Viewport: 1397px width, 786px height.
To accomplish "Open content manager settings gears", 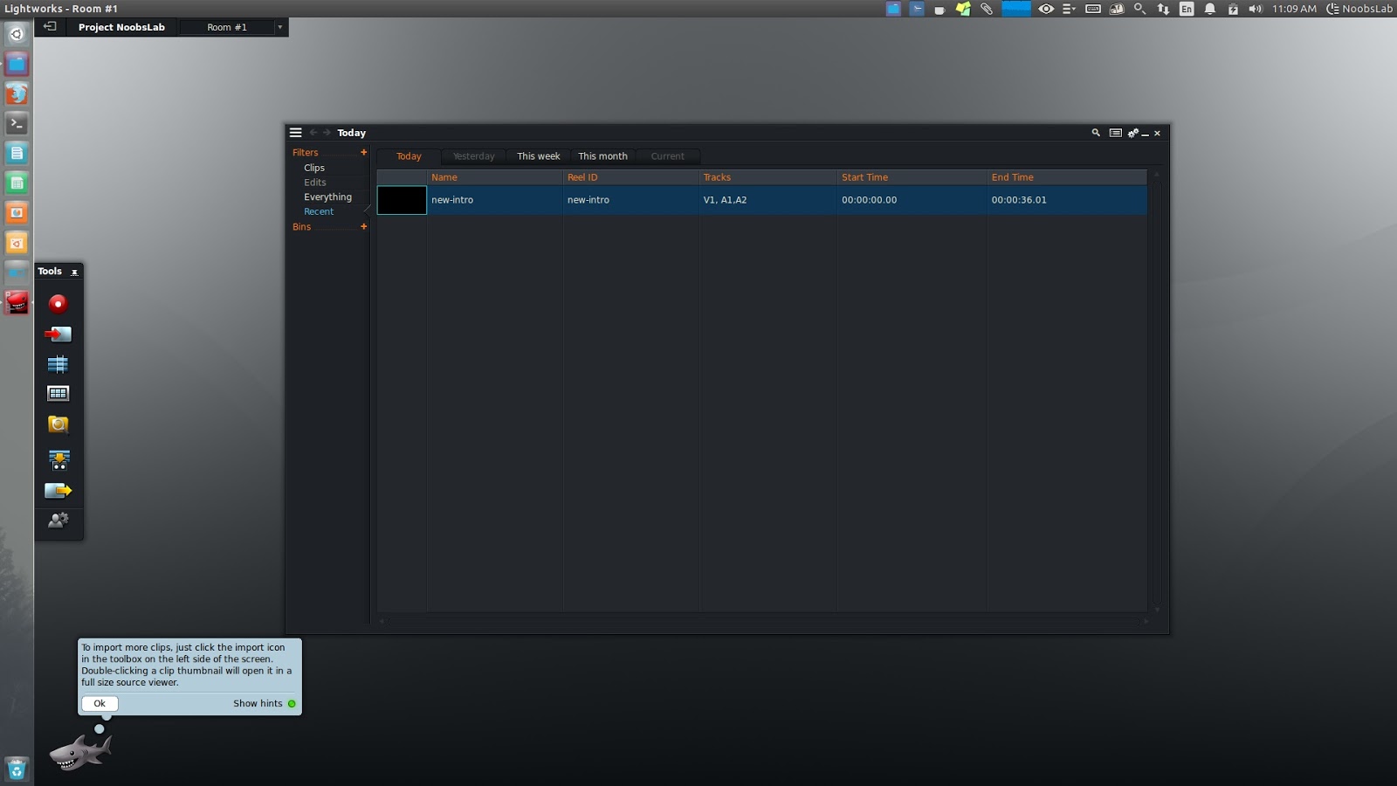I will pyautogui.click(x=1132, y=133).
